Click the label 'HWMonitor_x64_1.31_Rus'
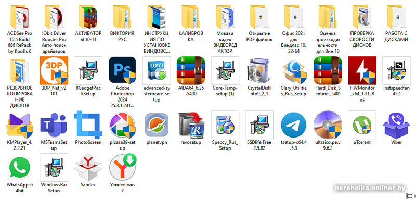The image size is (416, 199). pos(362,94)
